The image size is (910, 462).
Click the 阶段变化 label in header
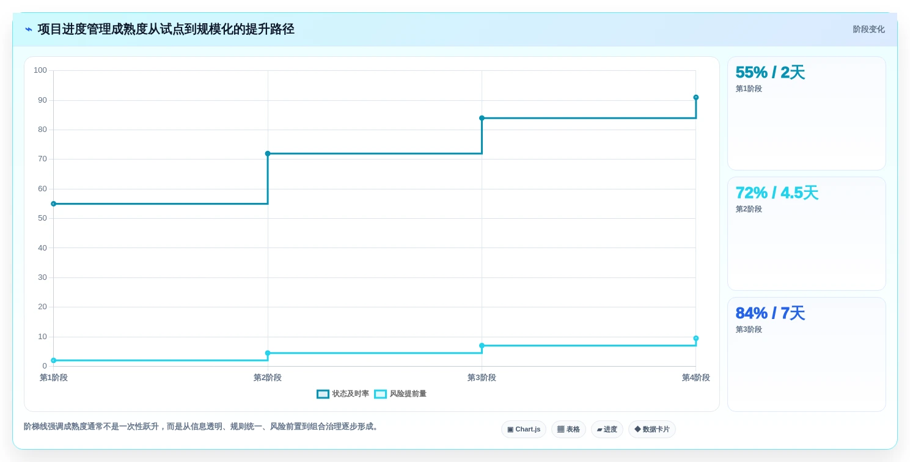[868, 29]
